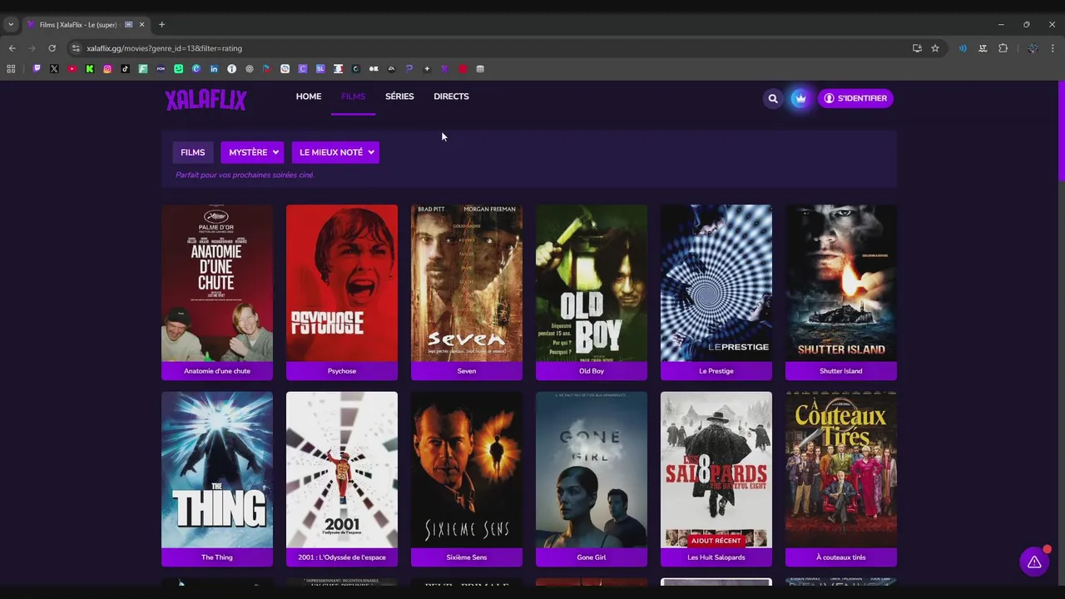Click the blue sound waves extension icon
This screenshot has width=1065, height=599.
[963, 48]
